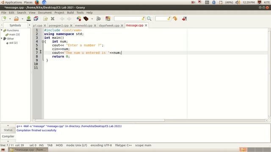This screenshot has height=152, width=271.
Task: Close the dayofweek.cpp tab
Action: [122, 25]
